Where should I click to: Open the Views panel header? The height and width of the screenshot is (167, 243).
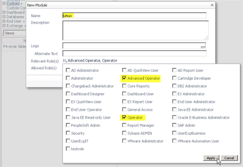tap(15, 33)
